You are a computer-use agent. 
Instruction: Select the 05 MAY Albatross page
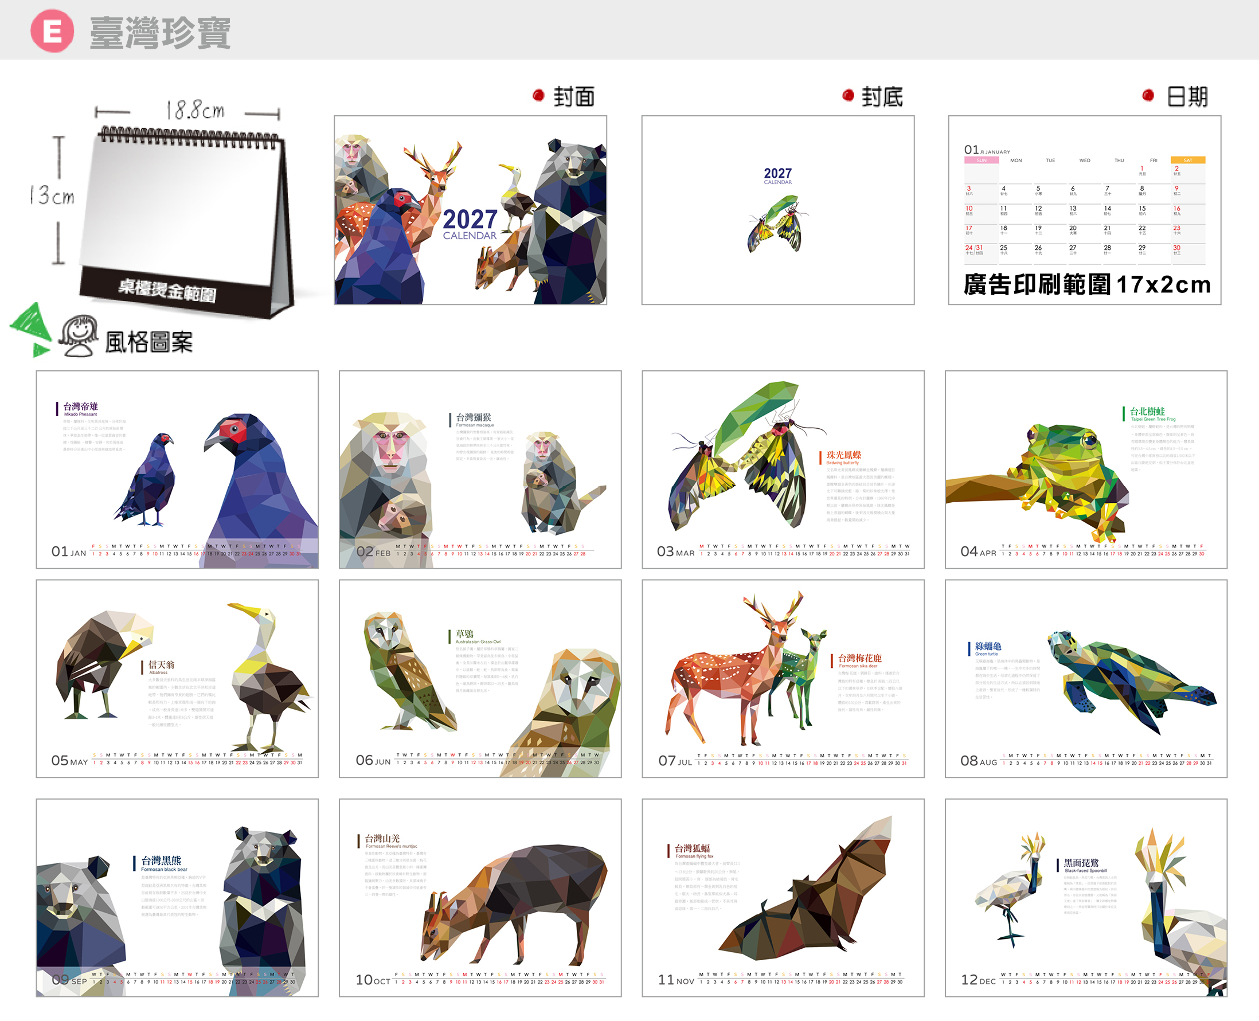point(177,679)
